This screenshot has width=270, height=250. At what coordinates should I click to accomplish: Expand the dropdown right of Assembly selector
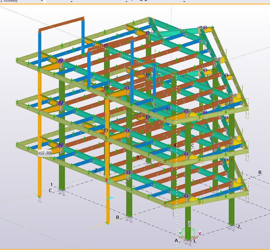coord(72,1)
